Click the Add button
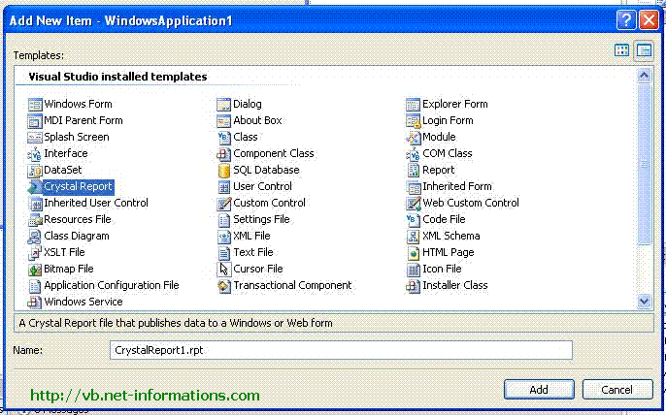This screenshot has width=666, height=415. 539,390
